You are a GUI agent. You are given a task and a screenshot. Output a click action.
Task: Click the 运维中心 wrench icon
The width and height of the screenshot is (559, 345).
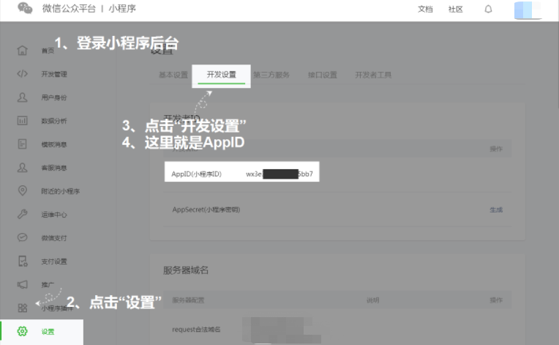click(22, 215)
